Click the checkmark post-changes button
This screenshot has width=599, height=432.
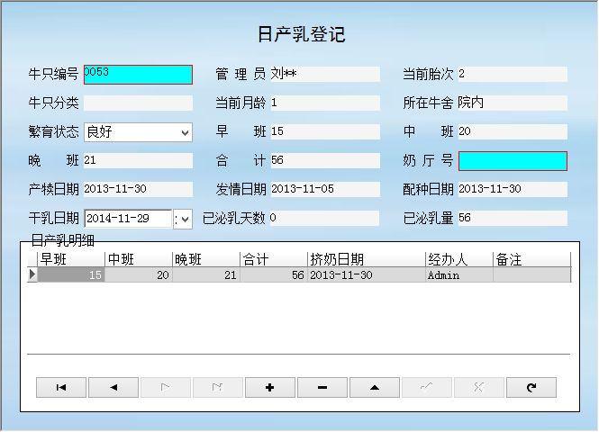coord(427,387)
